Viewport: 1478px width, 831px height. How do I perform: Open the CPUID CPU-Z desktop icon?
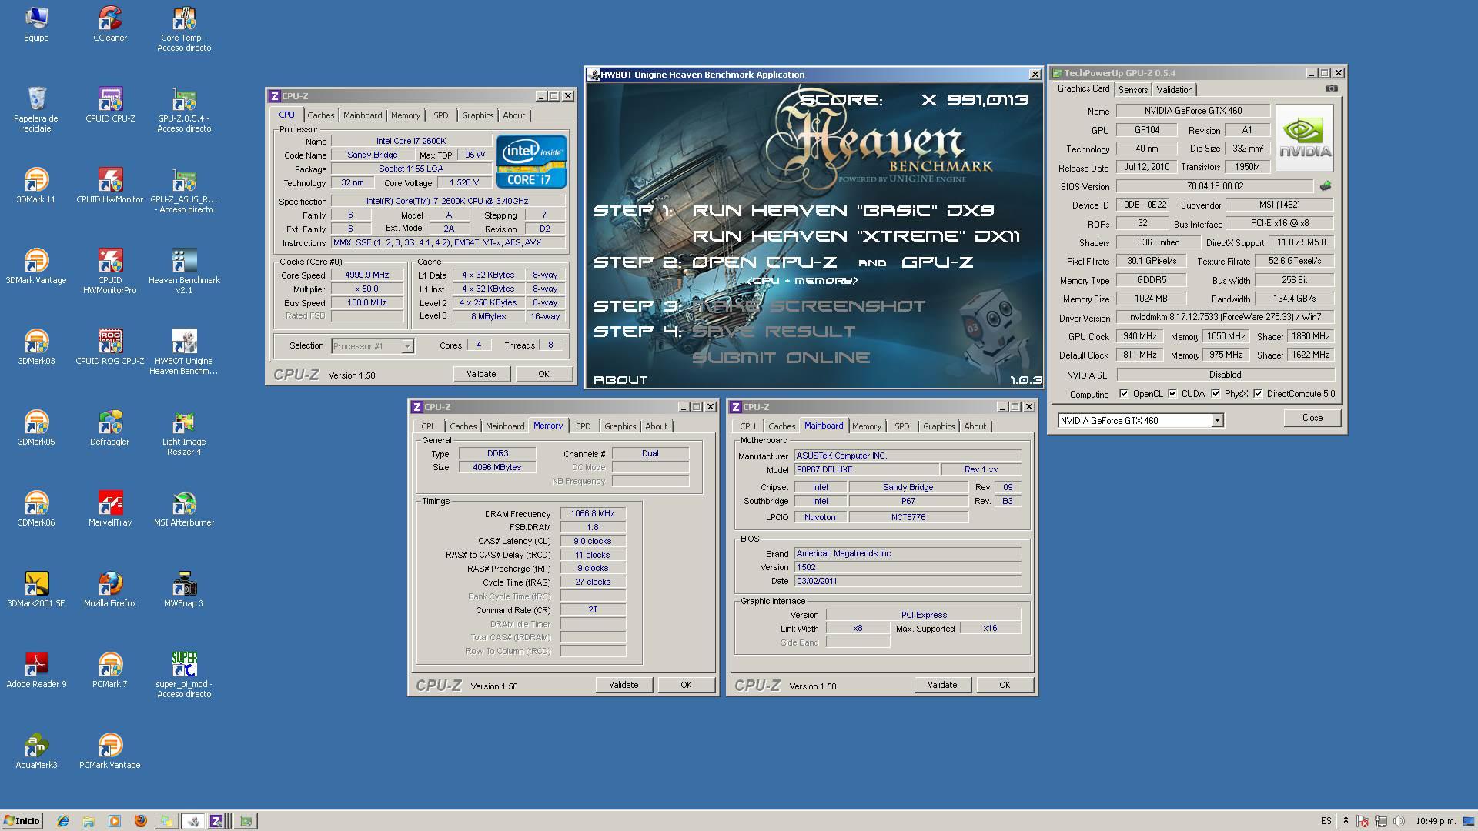point(110,105)
